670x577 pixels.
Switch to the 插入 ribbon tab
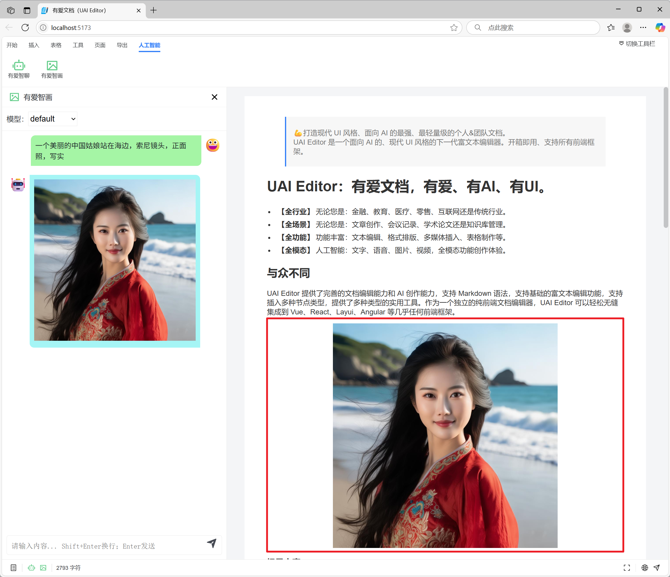[x=34, y=45]
